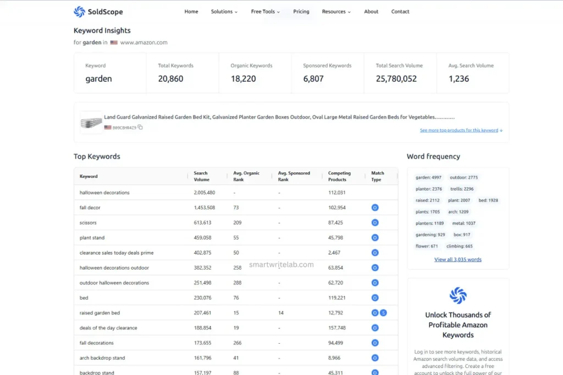Open the Solutions dropdown menu
The width and height of the screenshot is (563, 375).
[224, 12]
